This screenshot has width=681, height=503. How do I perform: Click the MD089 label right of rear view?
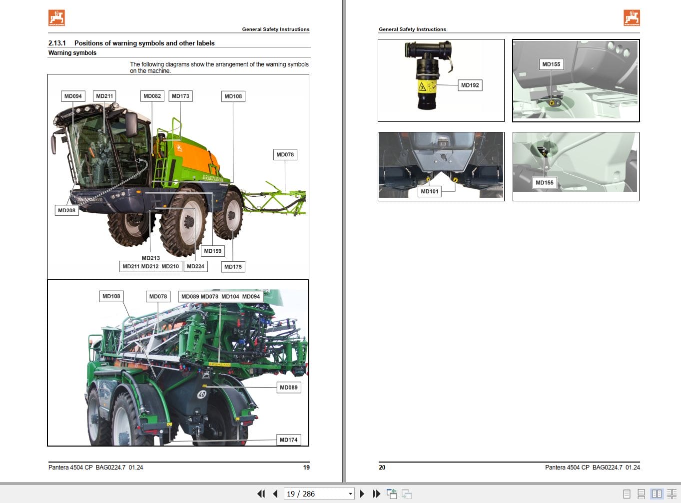pyautogui.click(x=289, y=387)
